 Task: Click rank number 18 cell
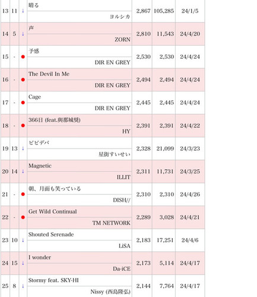tap(5, 125)
